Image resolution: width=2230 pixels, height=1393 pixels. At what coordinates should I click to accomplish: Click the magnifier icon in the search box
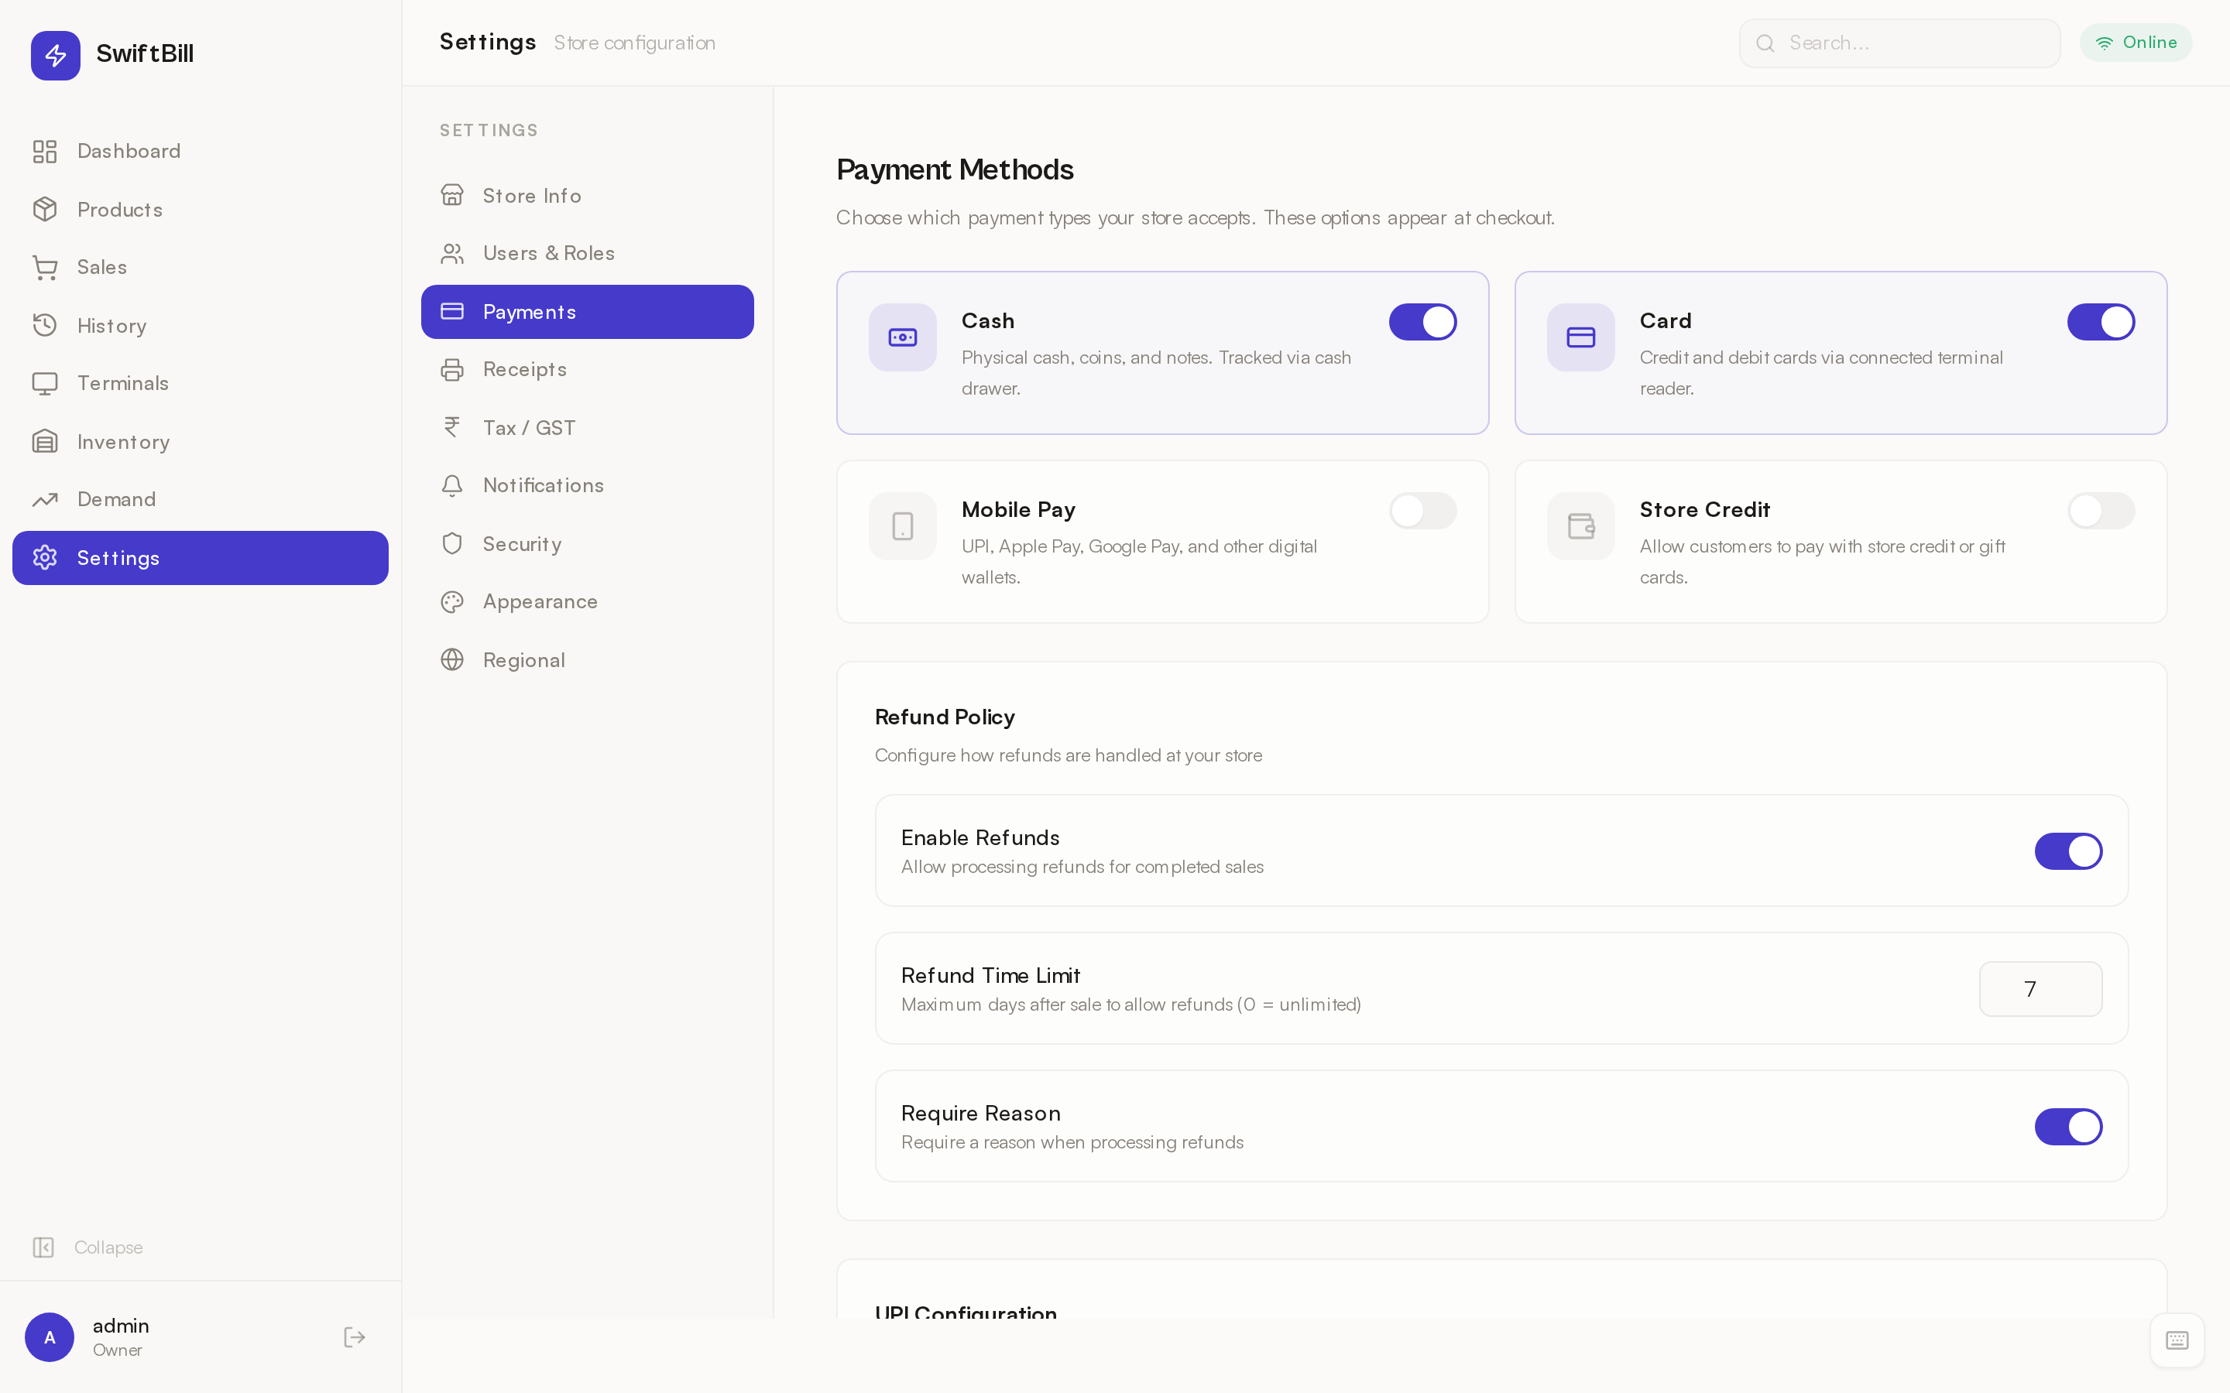pos(1765,43)
